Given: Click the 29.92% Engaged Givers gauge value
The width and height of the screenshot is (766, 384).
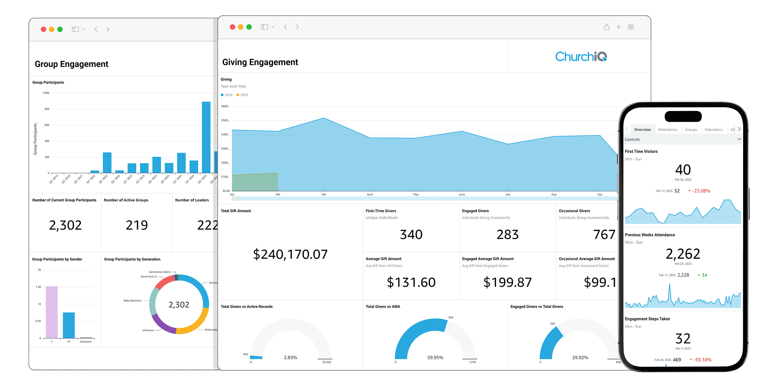Looking at the screenshot, I should [580, 357].
